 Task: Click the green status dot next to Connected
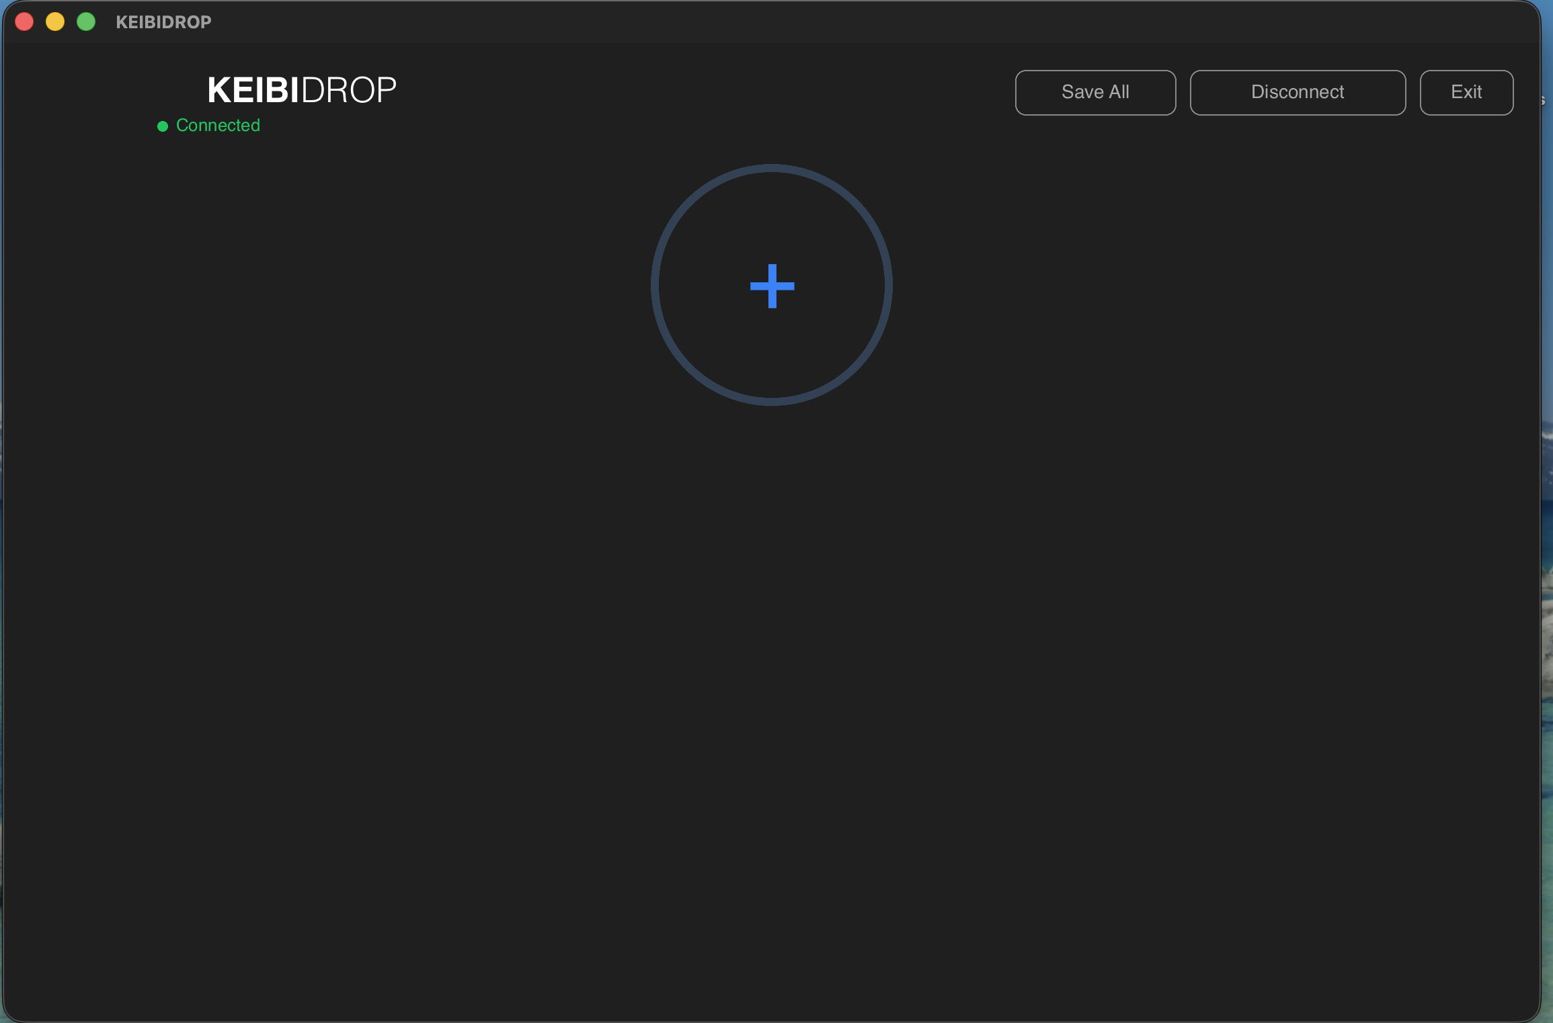tap(161, 126)
